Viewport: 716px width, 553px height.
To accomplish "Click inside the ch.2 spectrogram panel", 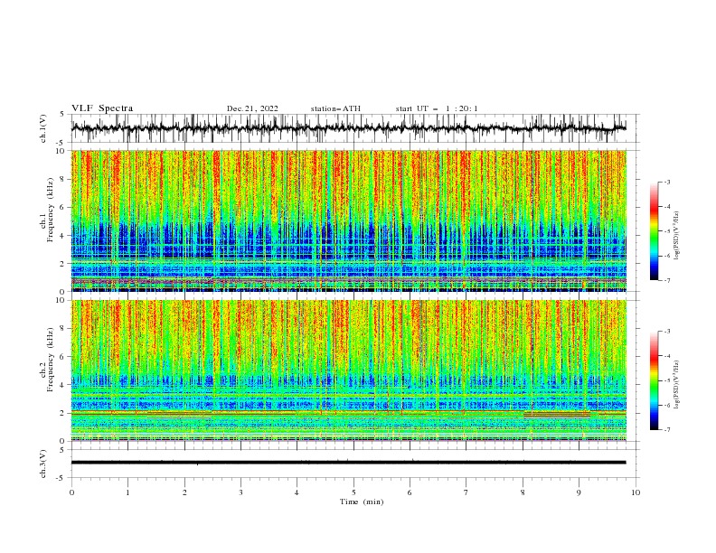I will [348, 370].
